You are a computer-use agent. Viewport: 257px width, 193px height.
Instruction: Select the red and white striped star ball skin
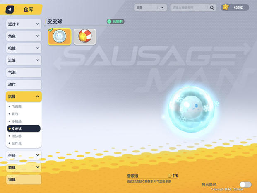(x=85, y=36)
